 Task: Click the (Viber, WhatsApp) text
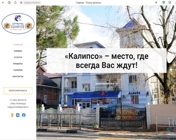click(x=18, y=104)
